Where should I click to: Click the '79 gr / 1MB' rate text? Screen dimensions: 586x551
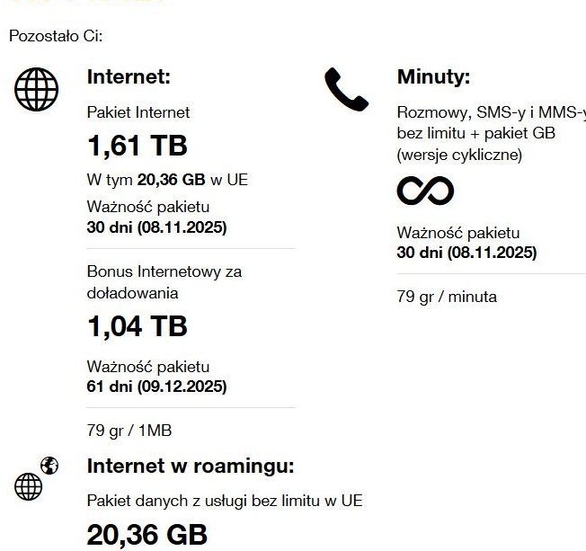tap(129, 431)
